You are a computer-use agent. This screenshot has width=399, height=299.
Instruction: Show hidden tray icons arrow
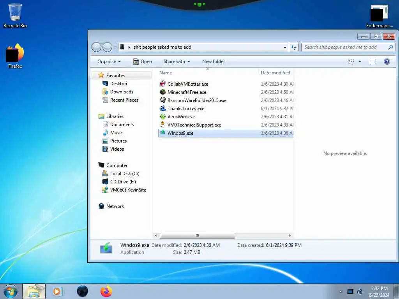(x=341, y=292)
